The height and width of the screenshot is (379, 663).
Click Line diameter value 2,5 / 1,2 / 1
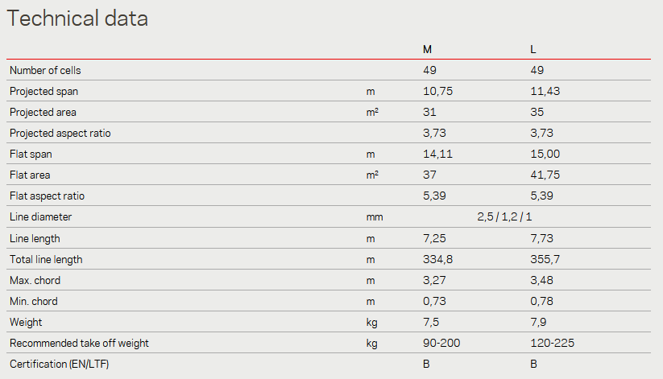(504, 216)
